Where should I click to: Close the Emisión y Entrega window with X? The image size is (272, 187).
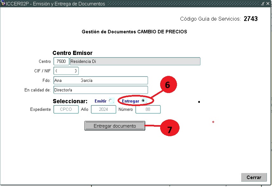pos(268,3)
